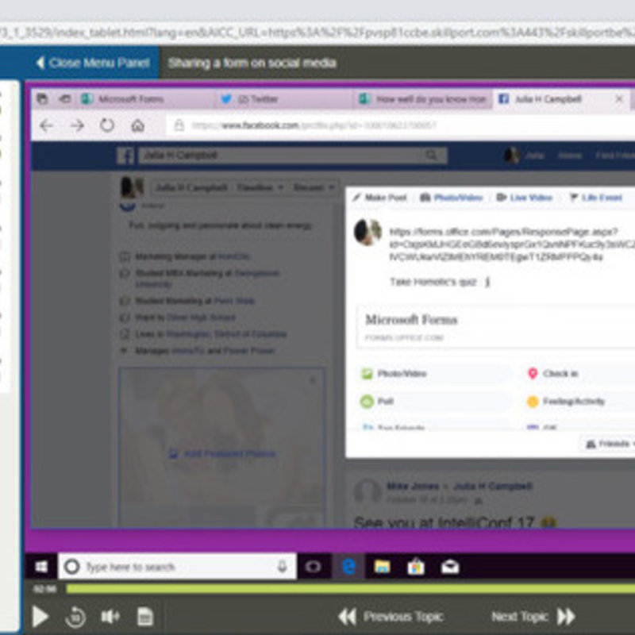
Task: Click the green video progress bar
Action: pyautogui.click(x=350, y=589)
